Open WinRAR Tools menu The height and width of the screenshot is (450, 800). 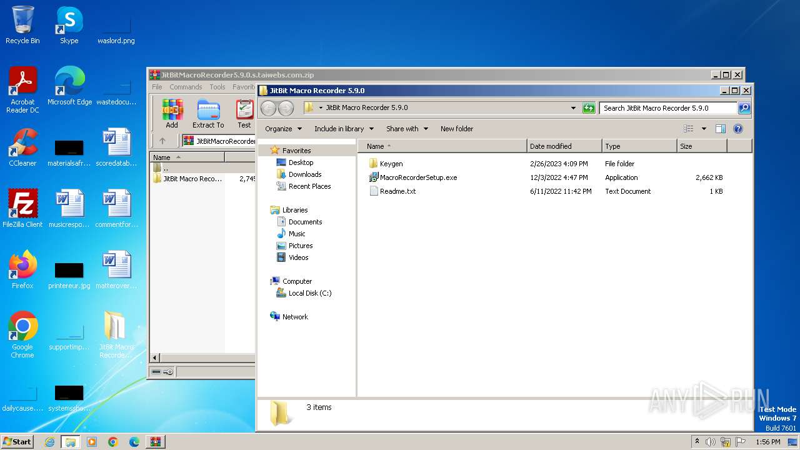point(217,87)
